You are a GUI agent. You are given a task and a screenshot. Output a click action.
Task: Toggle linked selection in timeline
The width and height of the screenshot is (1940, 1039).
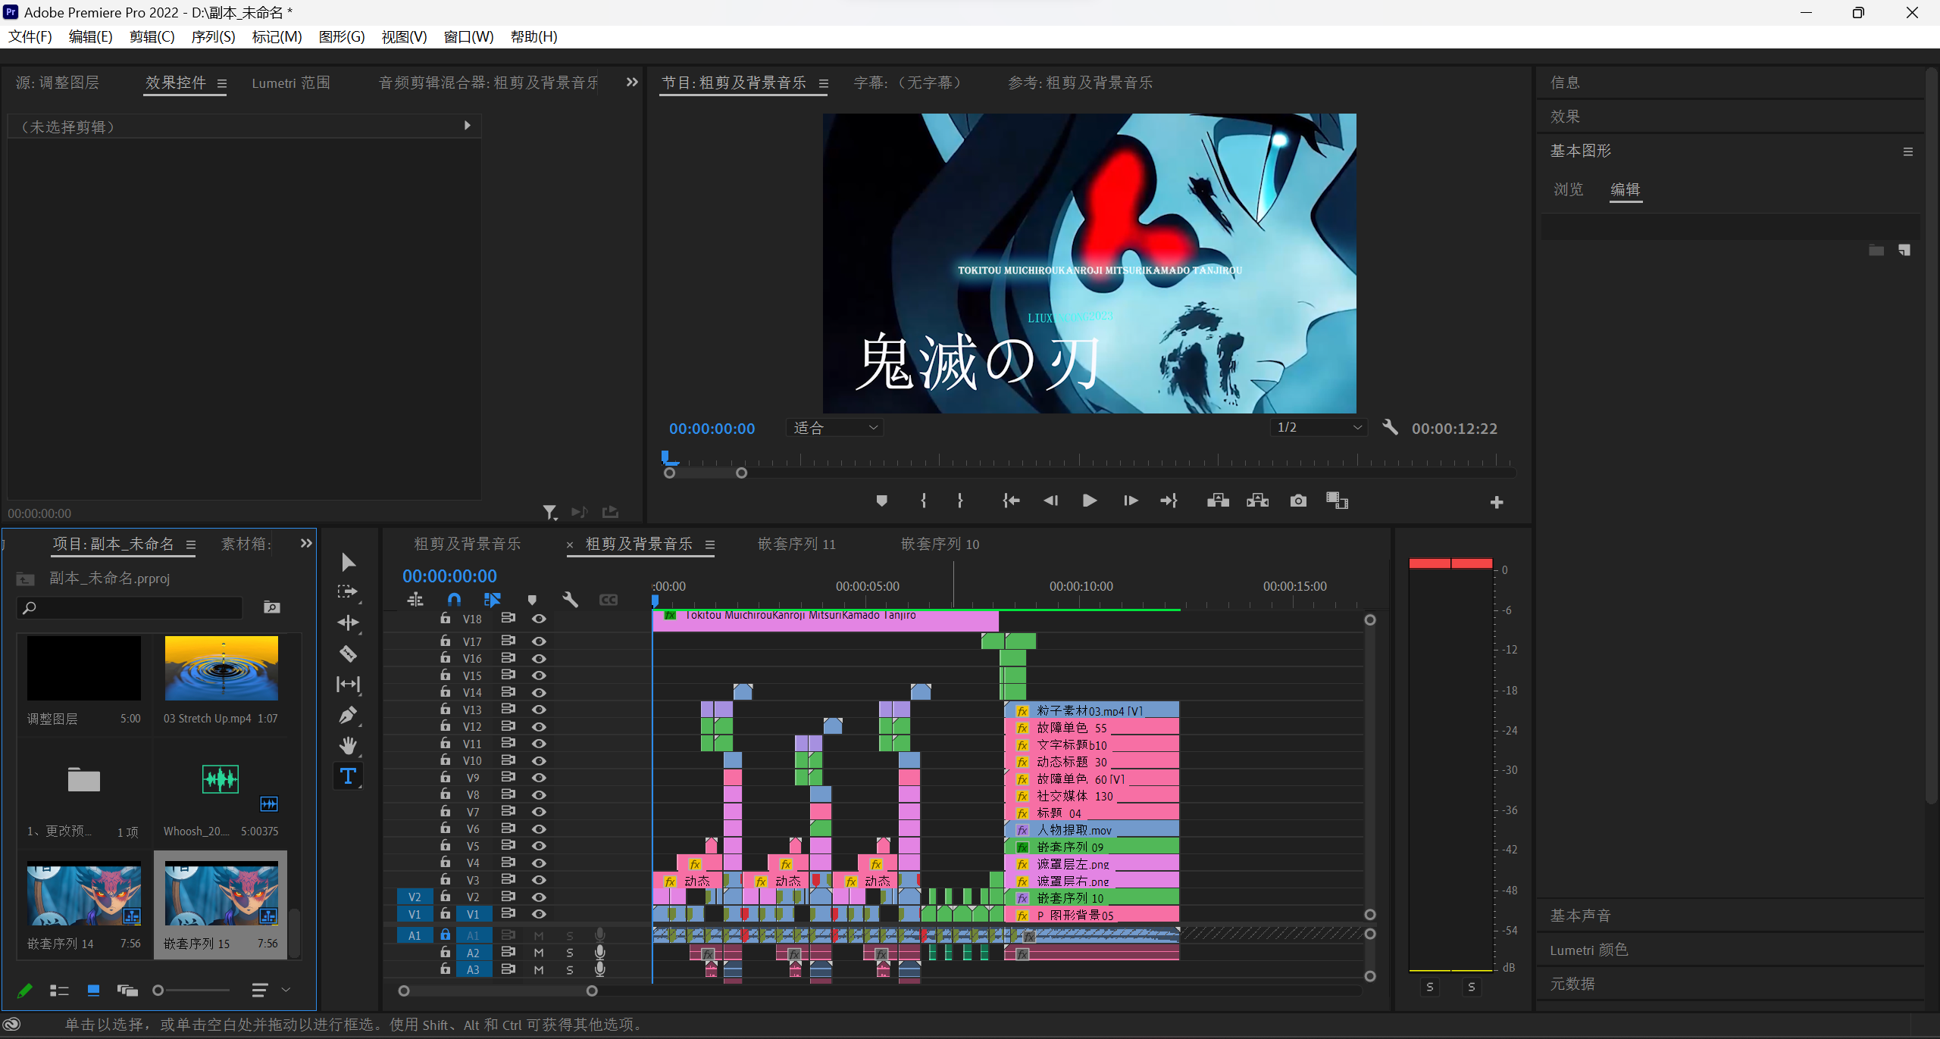[493, 600]
